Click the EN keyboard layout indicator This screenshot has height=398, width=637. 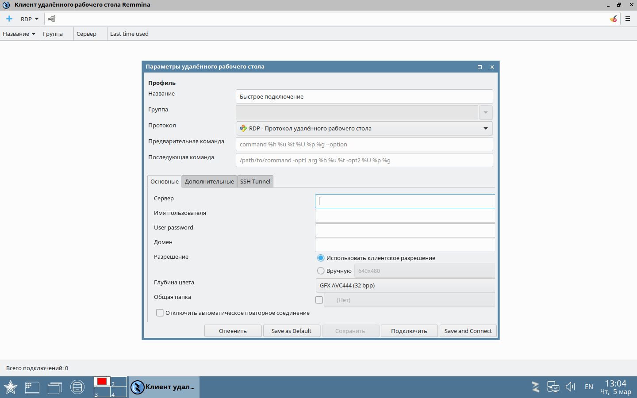click(x=589, y=387)
